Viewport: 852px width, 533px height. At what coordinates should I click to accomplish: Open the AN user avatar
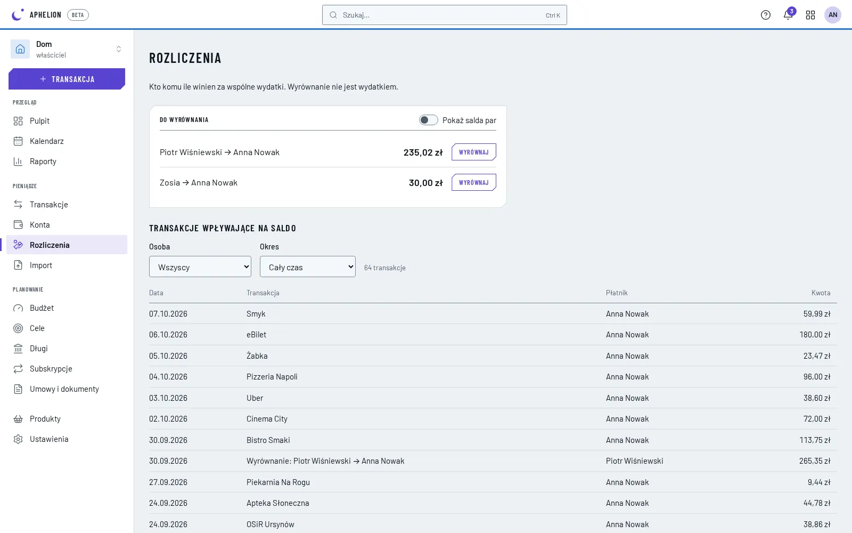click(x=833, y=15)
